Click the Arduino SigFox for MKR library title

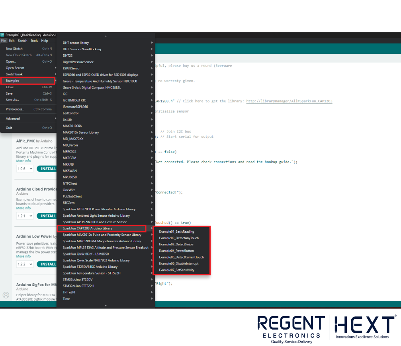pos(36,285)
